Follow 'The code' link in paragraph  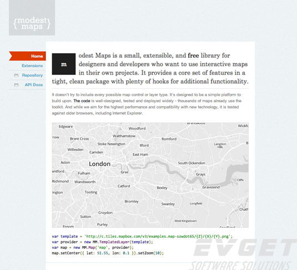pyautogui.click(x=82, y=101)
